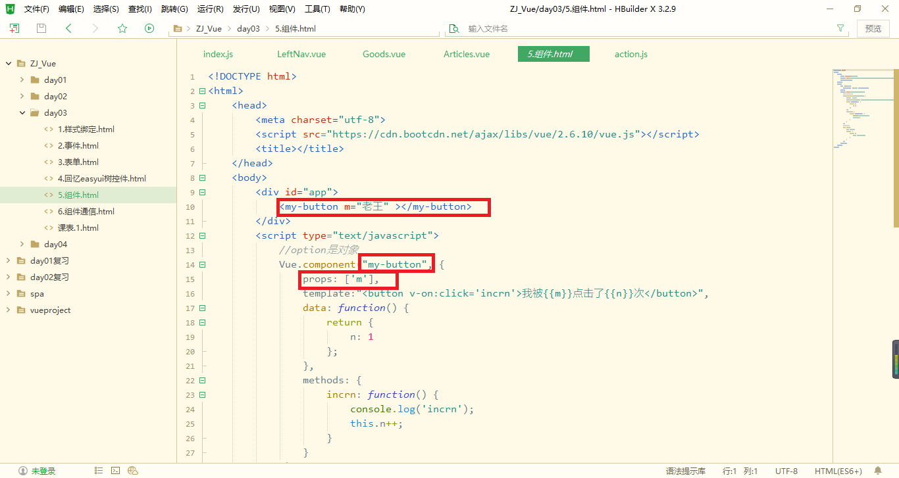899x478 pixels.
Task: Click the new file toolbar icon
Action: (x=14, y=28)
